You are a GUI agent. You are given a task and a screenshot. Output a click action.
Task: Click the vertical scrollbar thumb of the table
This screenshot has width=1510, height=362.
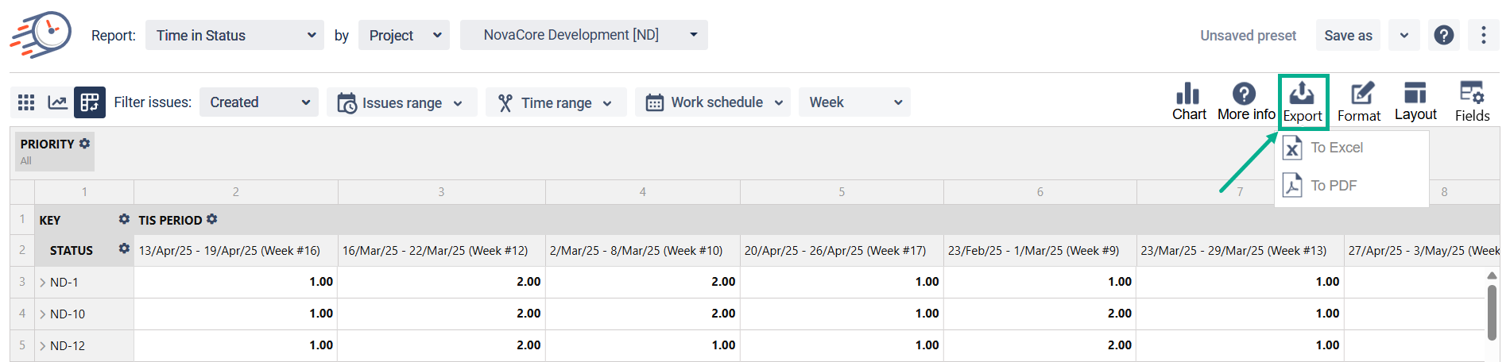(1492, 312)
